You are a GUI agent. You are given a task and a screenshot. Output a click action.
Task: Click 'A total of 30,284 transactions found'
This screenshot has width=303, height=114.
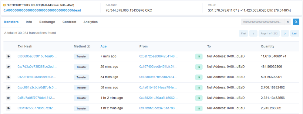[x=30, y=33]
